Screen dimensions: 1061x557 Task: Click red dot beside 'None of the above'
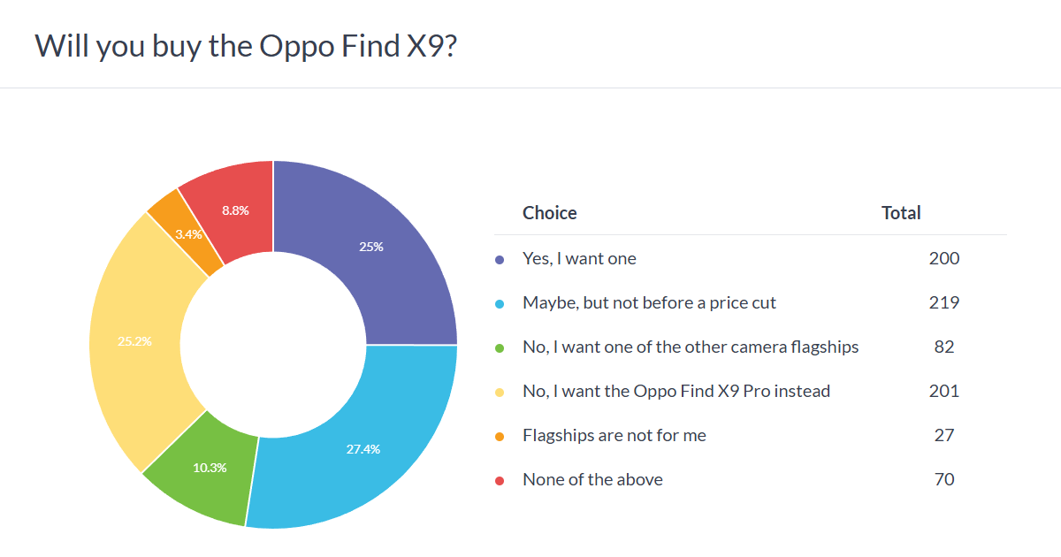(x=500, y=481)
